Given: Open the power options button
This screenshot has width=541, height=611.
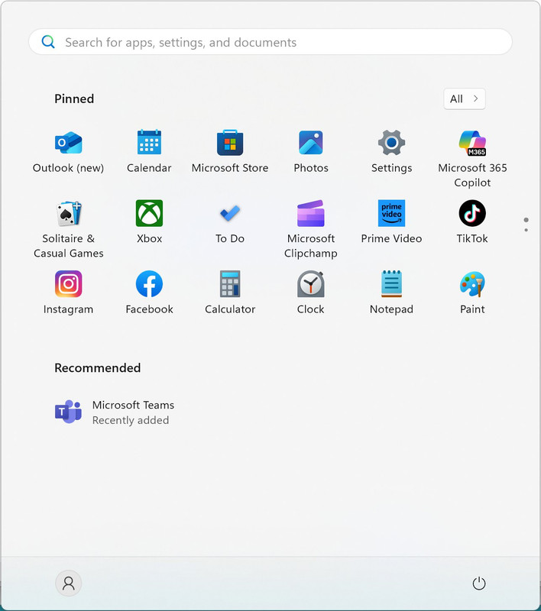Looking at the screenshot, I should (478, 584).
